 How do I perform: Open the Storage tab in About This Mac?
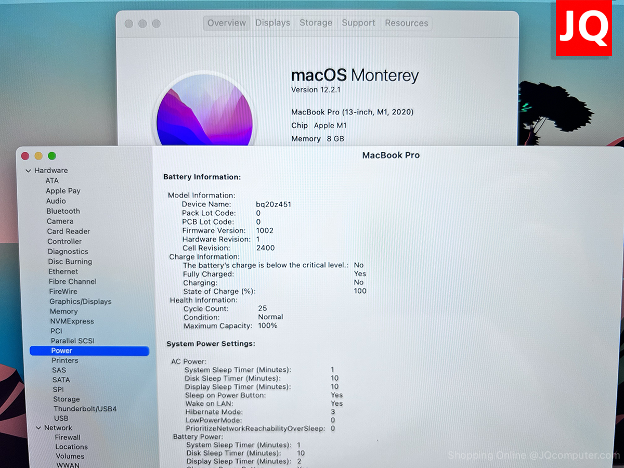tap(316, 23)
